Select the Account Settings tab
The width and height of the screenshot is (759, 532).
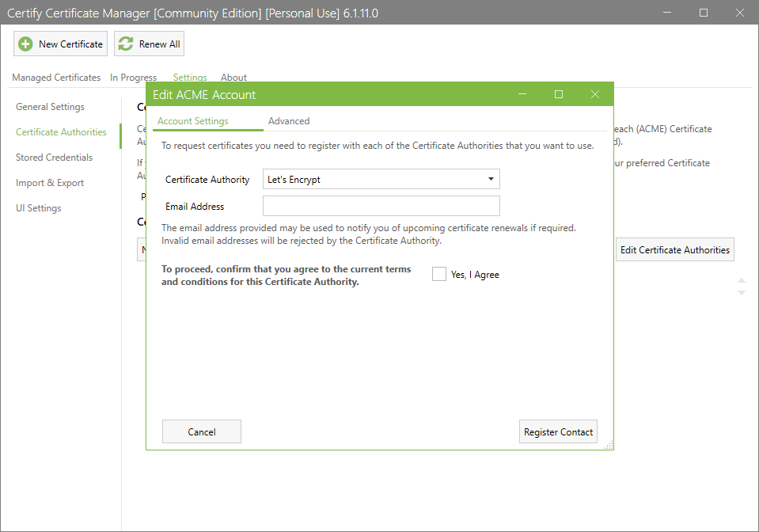pos(192,121)
